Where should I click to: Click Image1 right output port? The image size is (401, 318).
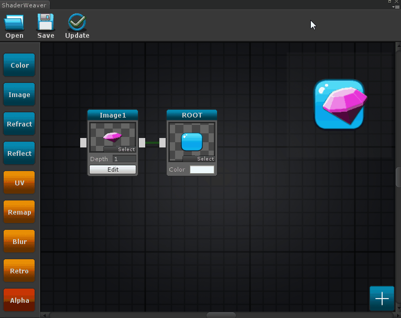(x=142, y=143)
